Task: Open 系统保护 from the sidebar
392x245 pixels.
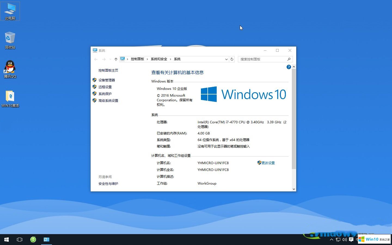Action: [x=105, y=94]
